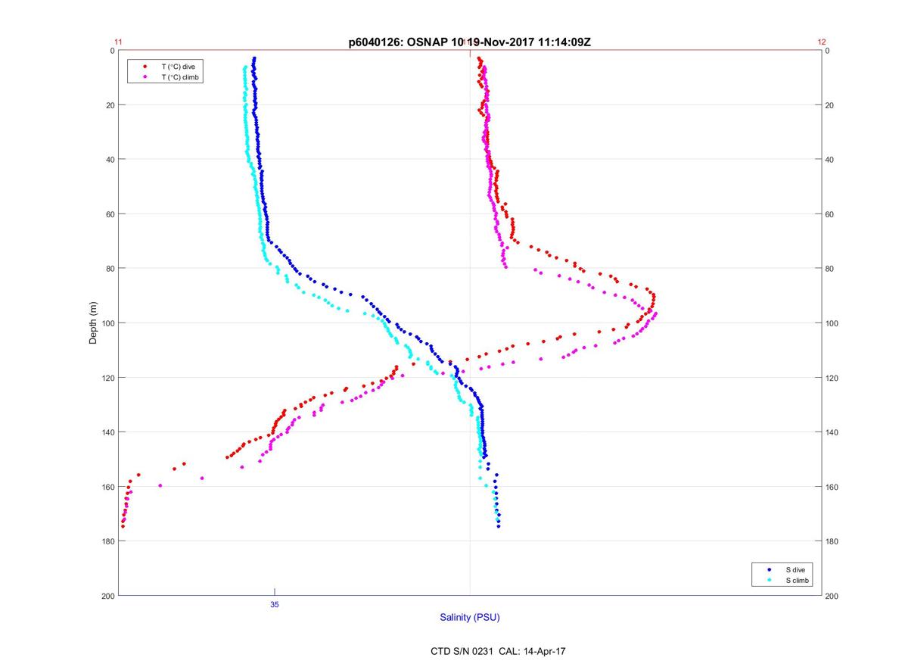Click the red marker in temperature legend
Viewport: 908px width, 670px height.
click(x=145, y=67)
